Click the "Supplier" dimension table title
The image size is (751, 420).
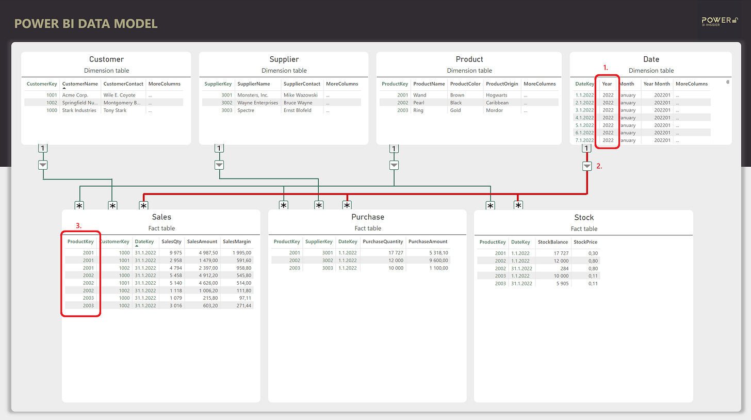pyautogui.click(x=284, y=59)
